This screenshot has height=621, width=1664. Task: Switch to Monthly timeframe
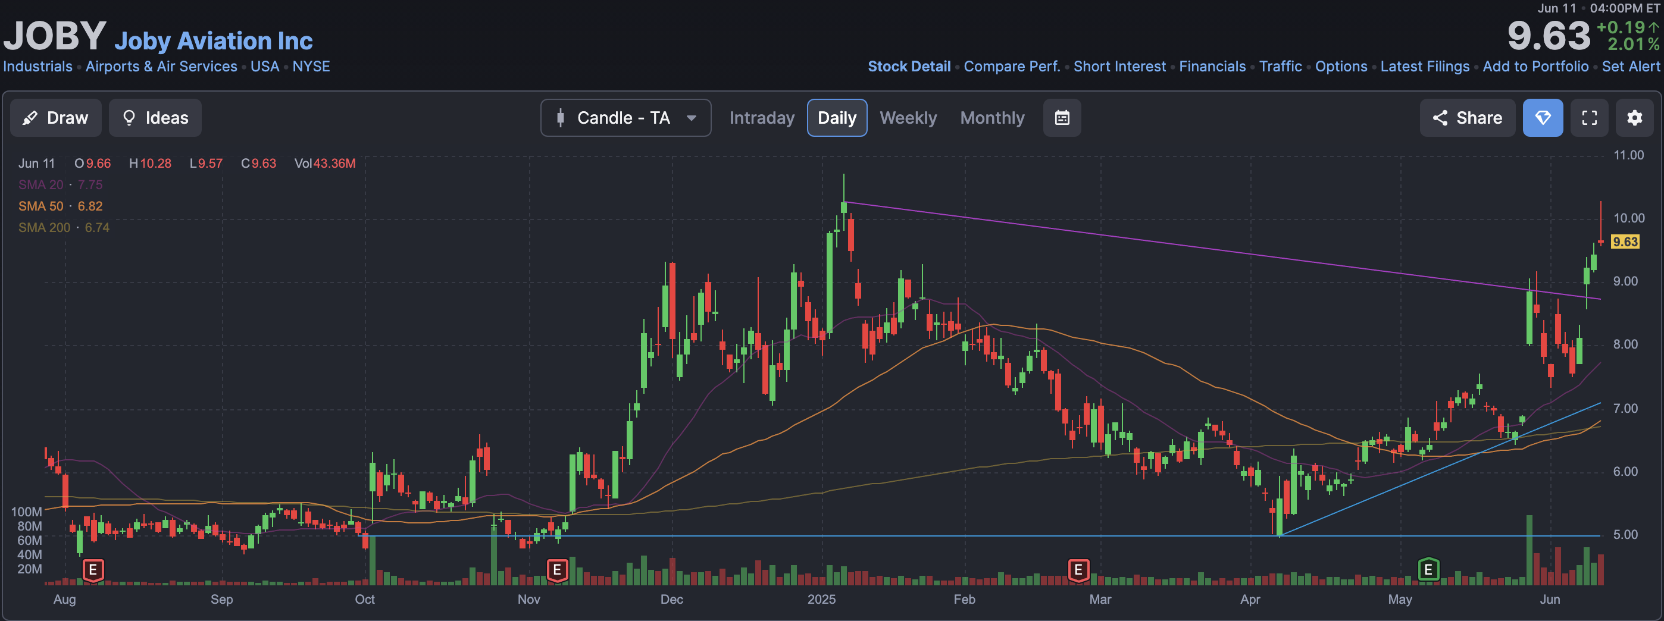[992, 118]
